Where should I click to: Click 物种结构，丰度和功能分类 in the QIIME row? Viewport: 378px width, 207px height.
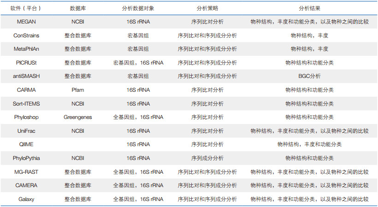(309, 144)
